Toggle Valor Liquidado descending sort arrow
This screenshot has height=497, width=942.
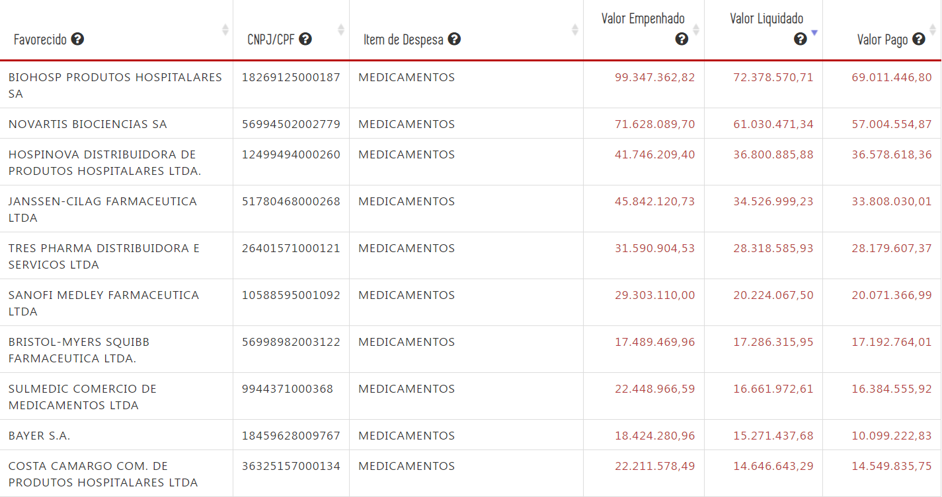click(x=814, y=32)
